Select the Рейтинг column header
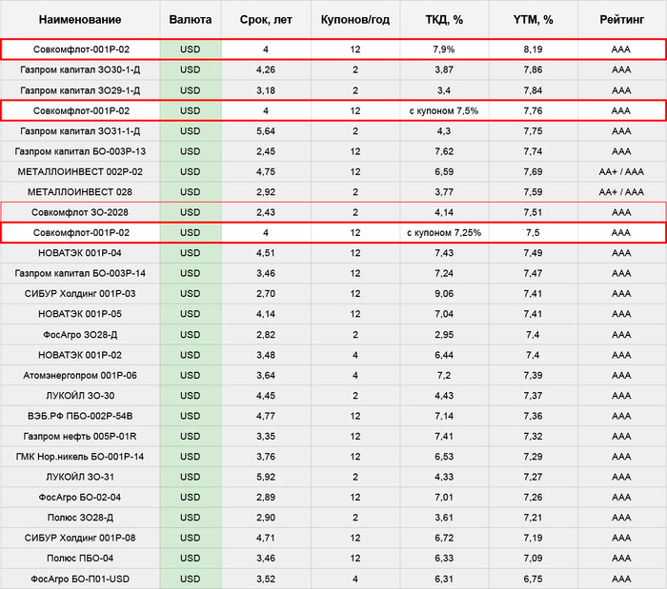The image size is (667, 589). (620, 19)
